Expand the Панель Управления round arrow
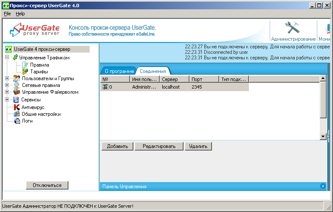This screenshot has width=333, height=212. coord(323,186)
